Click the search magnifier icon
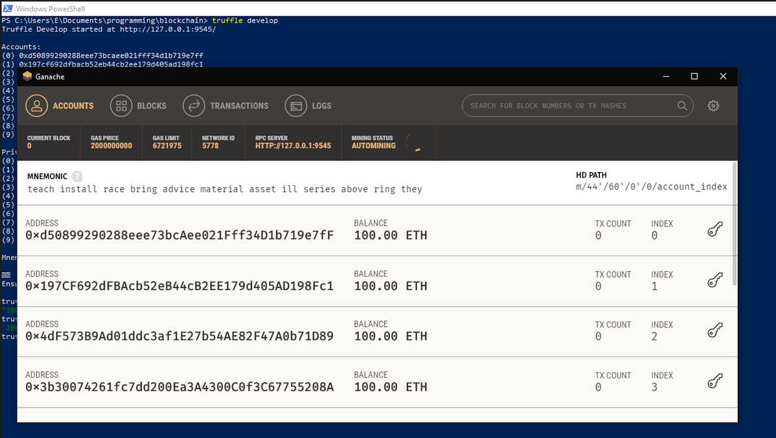Viewport: 776px width, 438px height. pyautogui.click(x=682, y=105)
